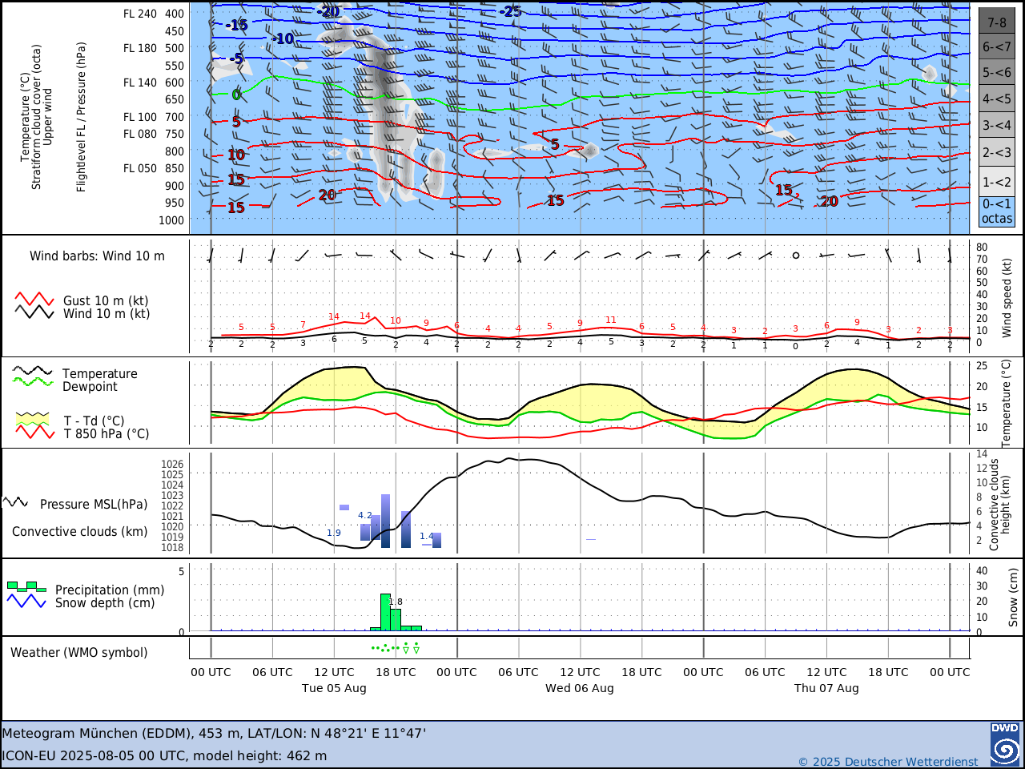Click the red Gust 10 m legend line

pos(34,299)
